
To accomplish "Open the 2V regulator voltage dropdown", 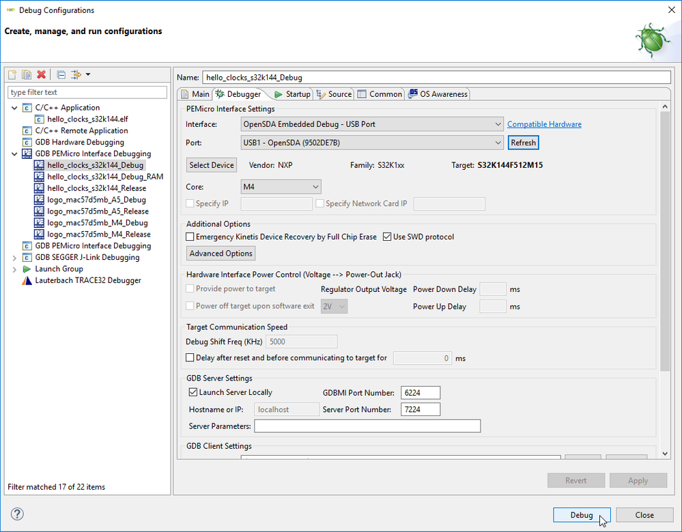I will pyautogui.click(x=334, y=306).
